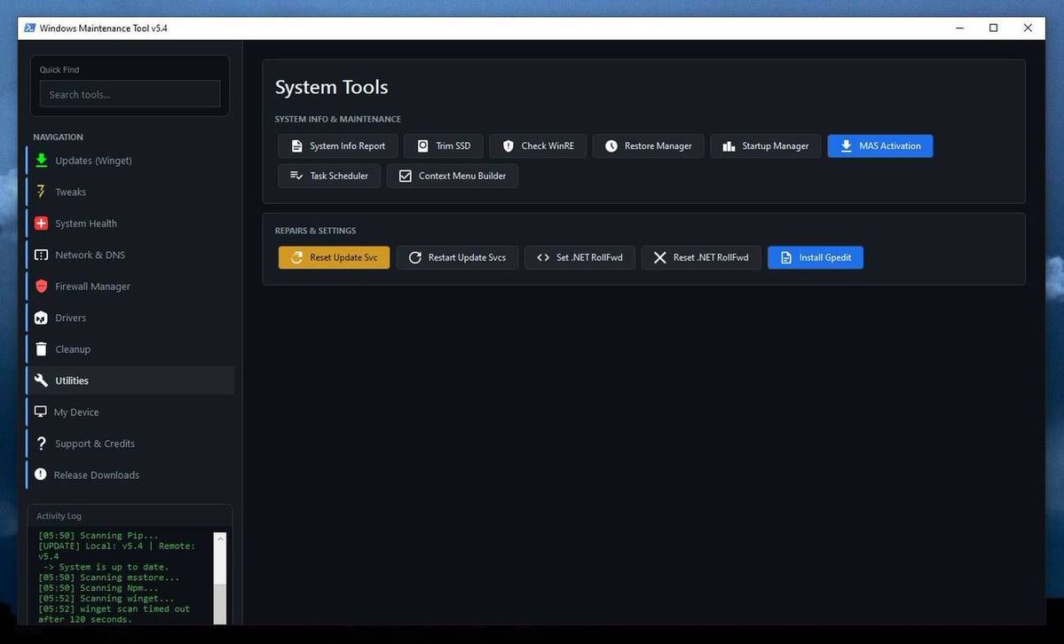The image size is (1064, 644).
Task: Switch to Network & DNS section
Action: (130, 255)
